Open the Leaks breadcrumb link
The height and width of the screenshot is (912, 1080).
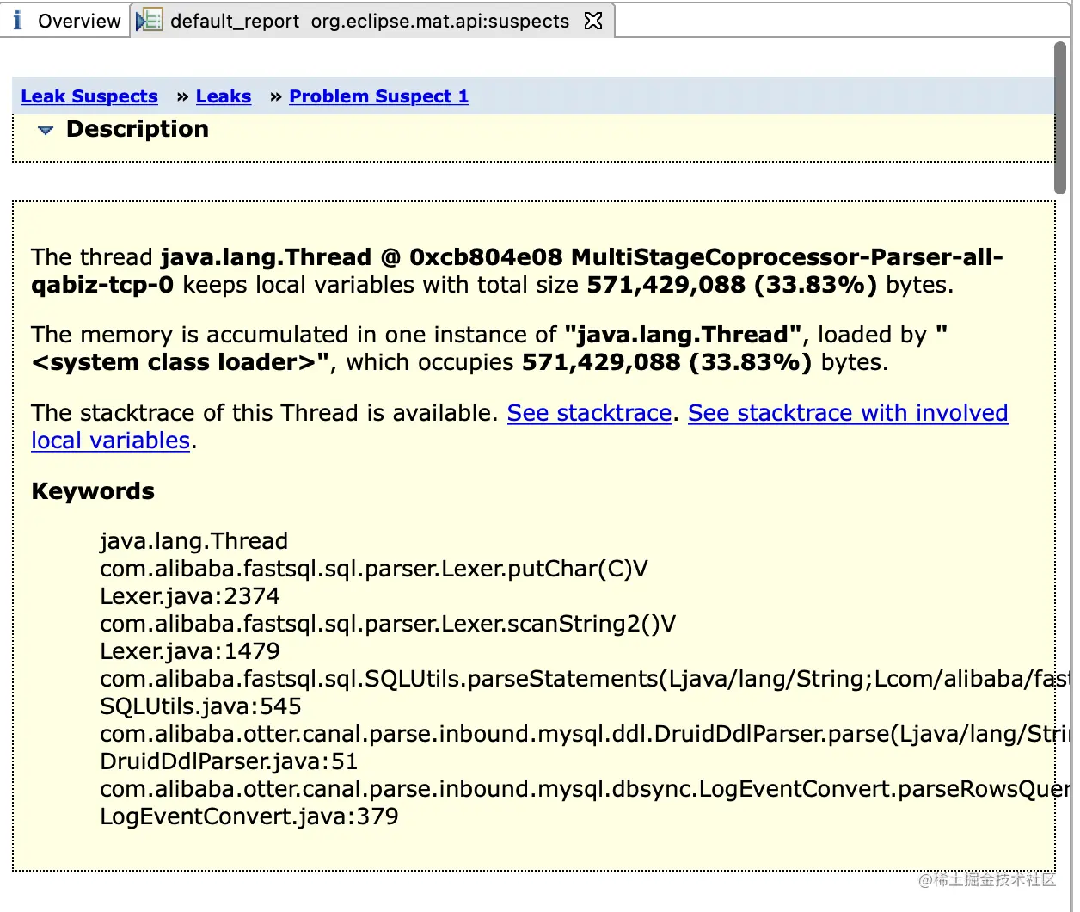pos(224,96)
